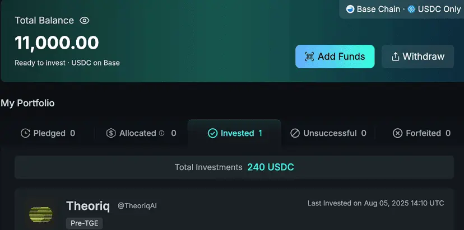The width and height of the screenshot is (464, 230).
Task: Select the Invested tab
Action: (234, 133)
